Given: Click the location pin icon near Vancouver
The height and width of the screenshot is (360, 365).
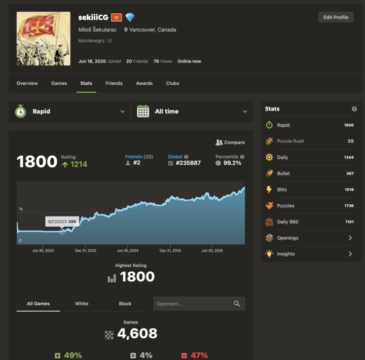Looking at the screenshot, I should click(x=126, y=30).
